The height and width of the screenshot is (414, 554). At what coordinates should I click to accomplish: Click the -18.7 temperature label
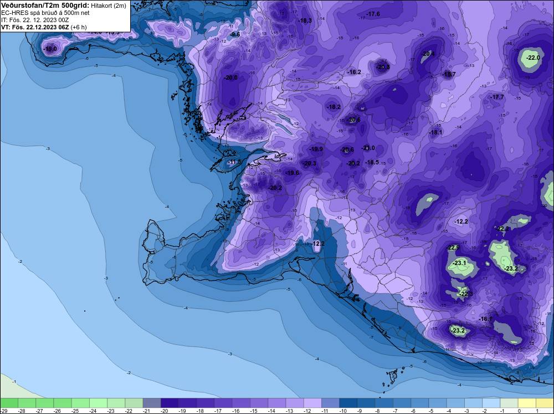point(449,74)
